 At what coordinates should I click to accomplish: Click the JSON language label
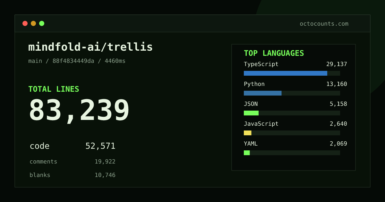(x=251, y=104)
